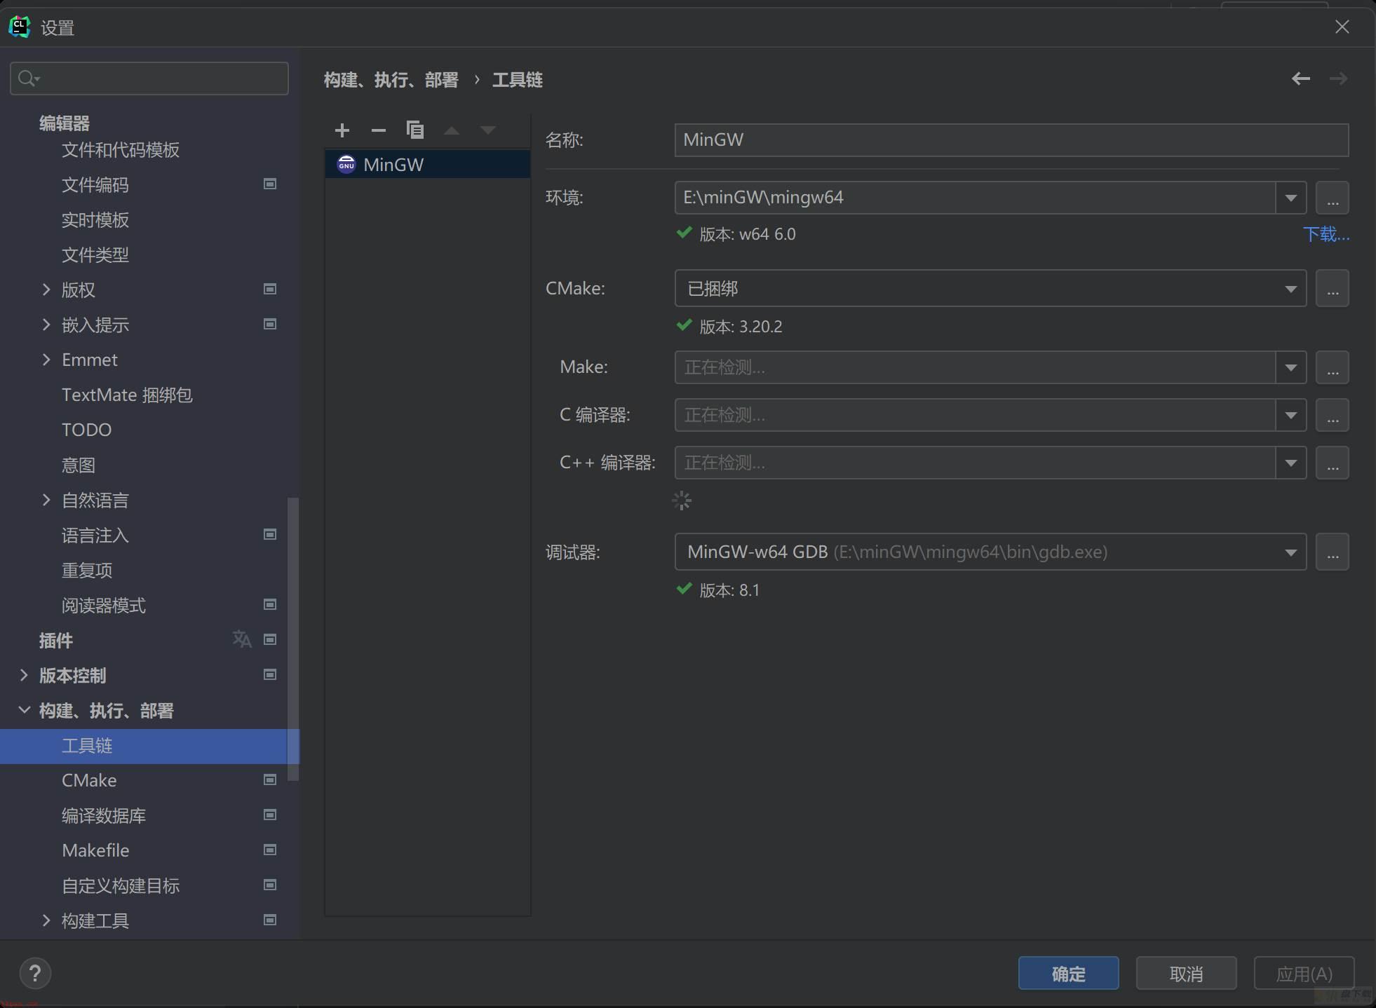Expand the 自然语言 tree node
The width and height of the screenshot is (1376, 1008).
(46, 499)
